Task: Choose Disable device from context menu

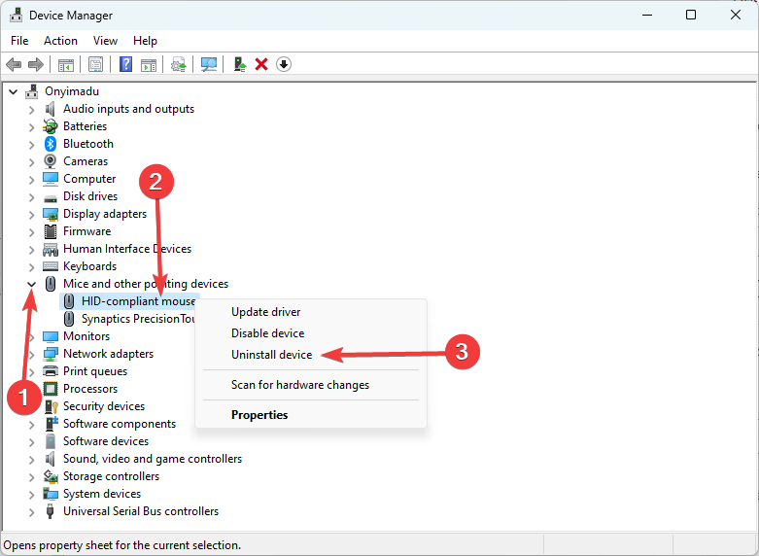Action: coord(311,333)
